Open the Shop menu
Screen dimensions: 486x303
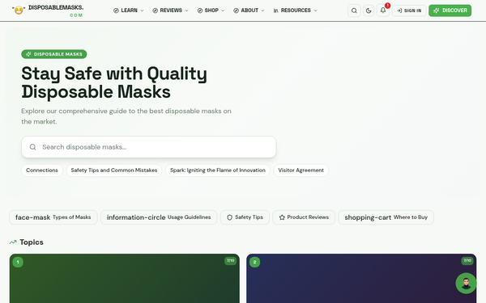coord(211,11)
